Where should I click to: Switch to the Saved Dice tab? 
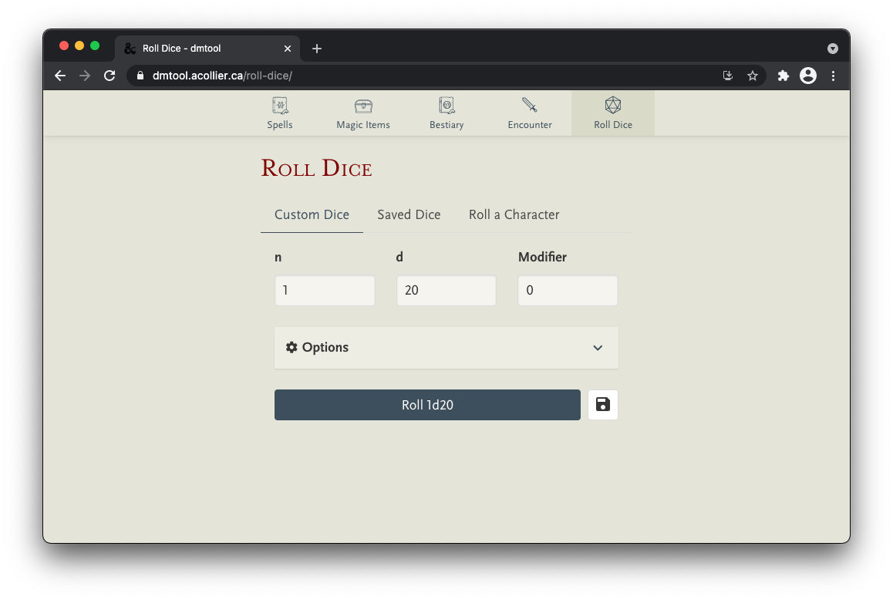409,215
